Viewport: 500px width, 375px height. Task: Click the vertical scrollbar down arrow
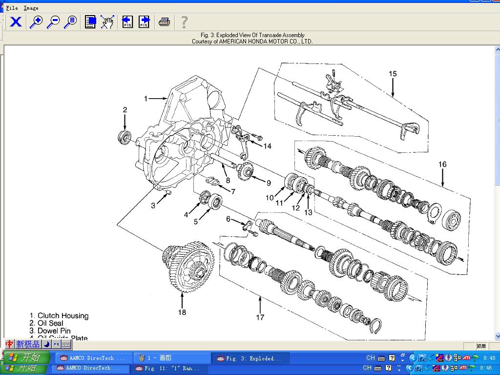click(x=497, y=336)
